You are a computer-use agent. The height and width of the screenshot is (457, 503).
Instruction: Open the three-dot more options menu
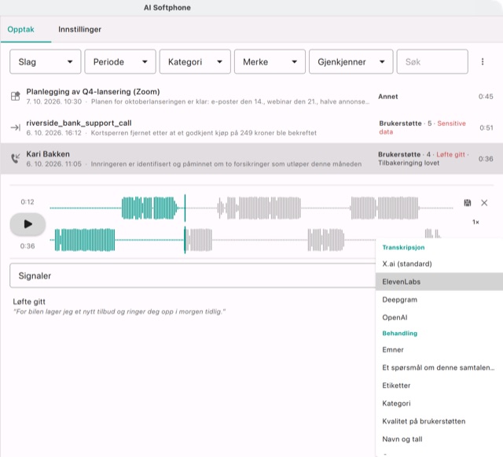tap(483, 61)
